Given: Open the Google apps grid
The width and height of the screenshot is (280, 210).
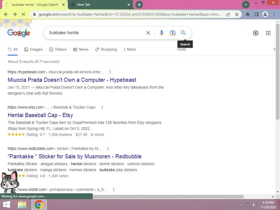Looking at the screenshot, I should point(268,33).
